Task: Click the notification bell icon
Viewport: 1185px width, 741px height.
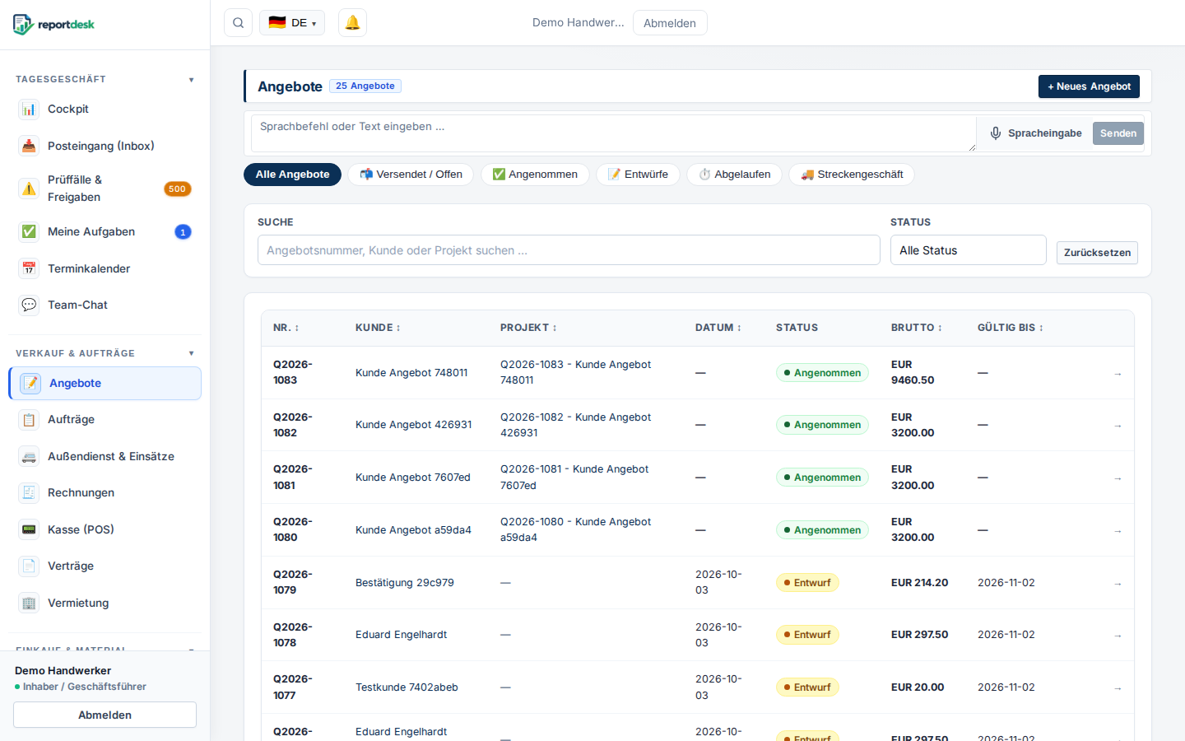Action: 352,23
